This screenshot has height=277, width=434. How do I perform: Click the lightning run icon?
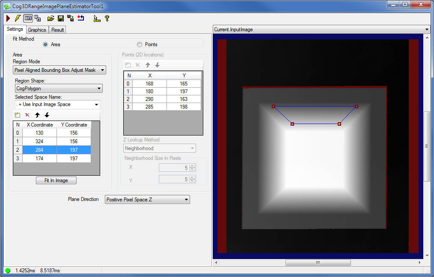point(17,18)
